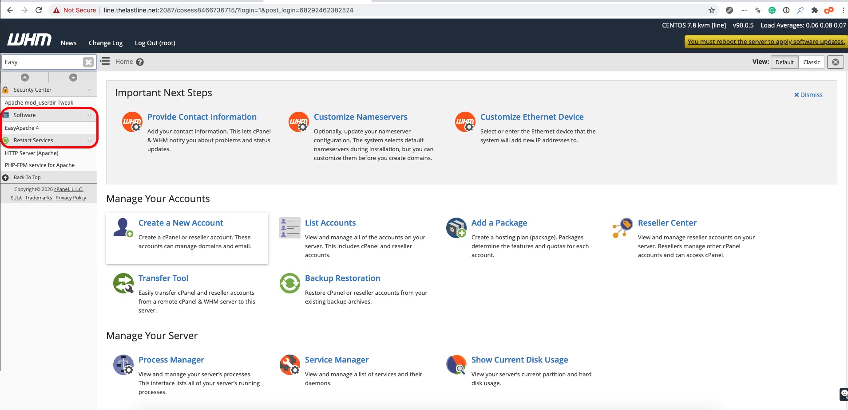
Task: Click the reboot server warning link
Action: click(x=766, y=42)
